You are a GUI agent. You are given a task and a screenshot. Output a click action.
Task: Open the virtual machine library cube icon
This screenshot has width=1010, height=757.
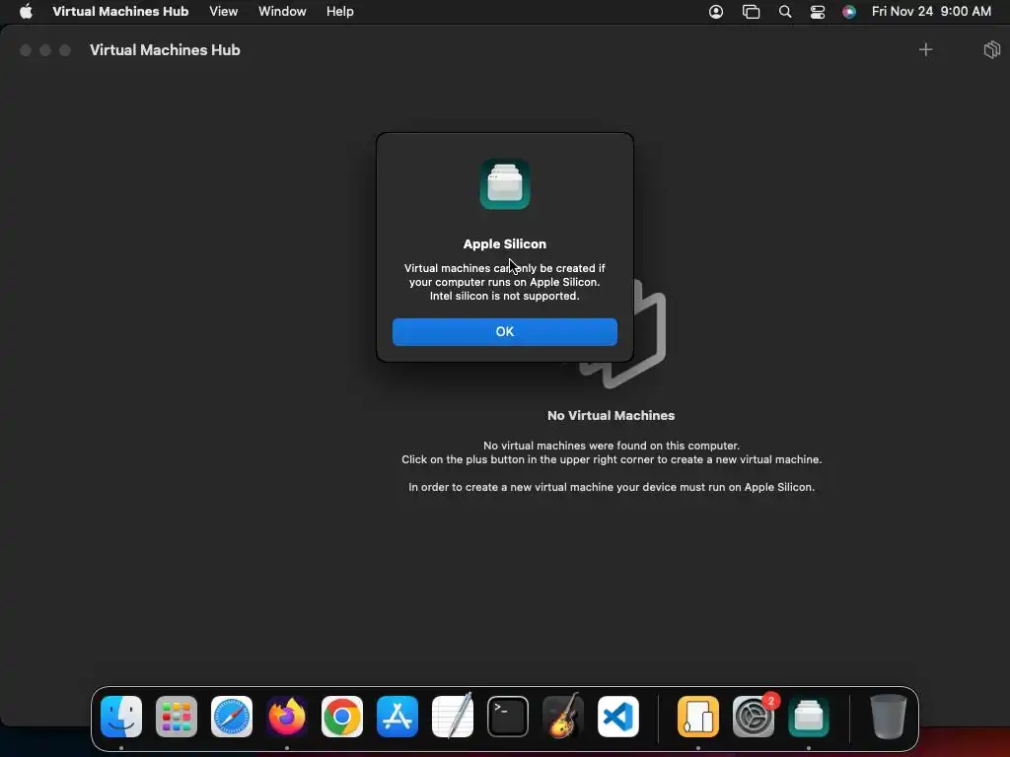click(991, 49)
